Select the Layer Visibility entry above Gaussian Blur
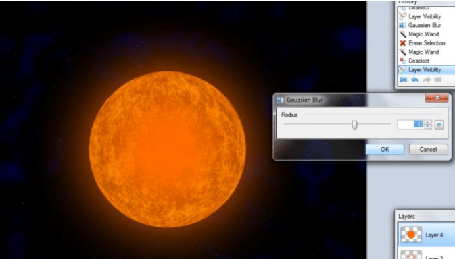The image size is (455, 259). point(427,16)
